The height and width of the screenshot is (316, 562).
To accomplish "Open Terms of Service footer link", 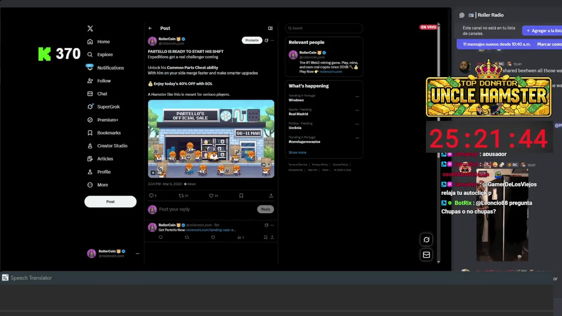I will [x=298, y=165].
